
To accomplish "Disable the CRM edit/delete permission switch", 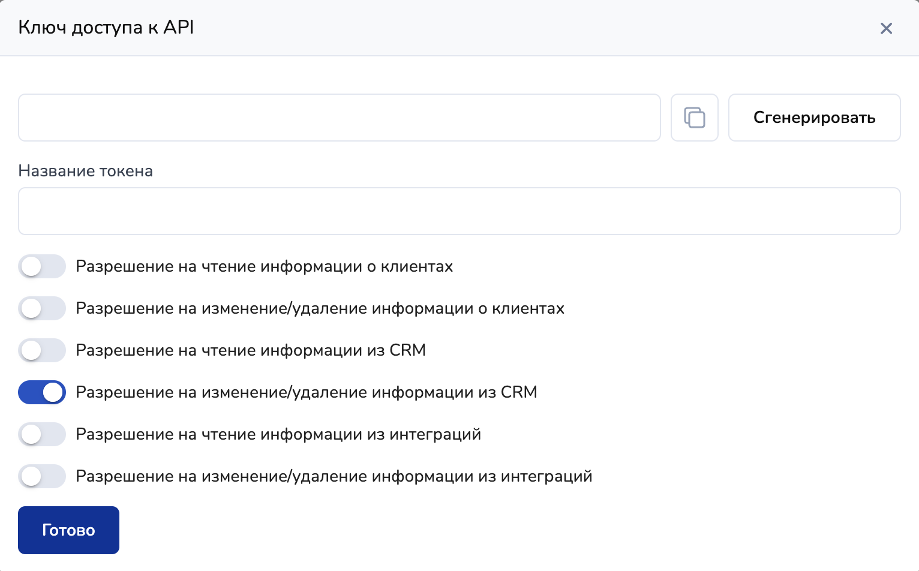I will pyautogui.click(x=42, y=392).
